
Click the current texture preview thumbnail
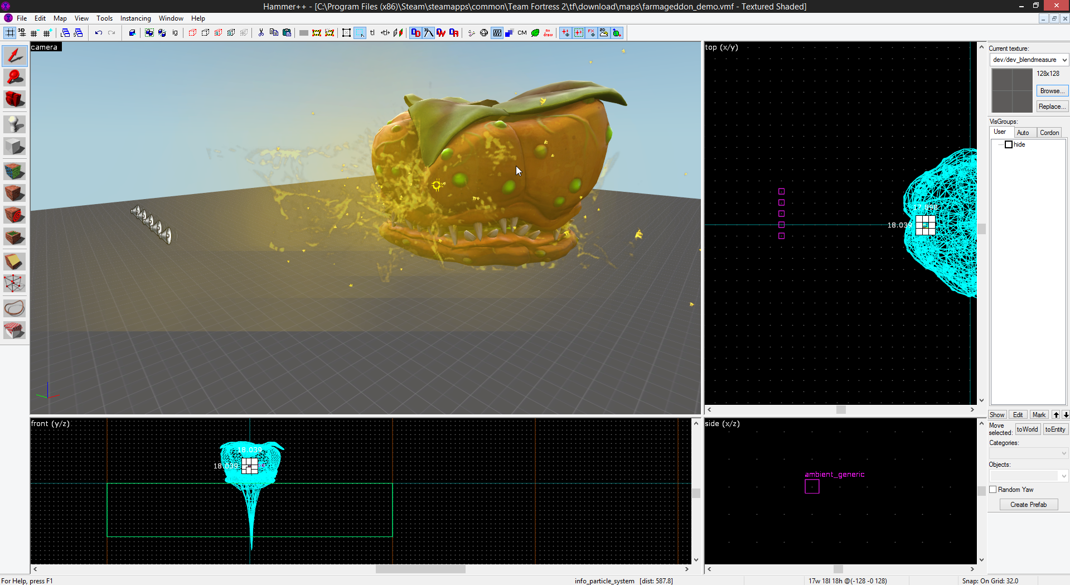pos(1011,90)
